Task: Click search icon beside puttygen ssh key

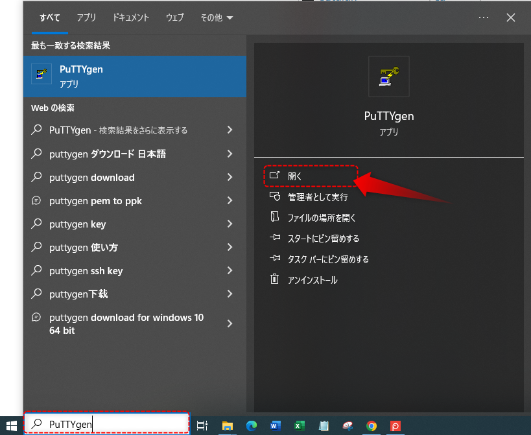Action: click(36, 270)
